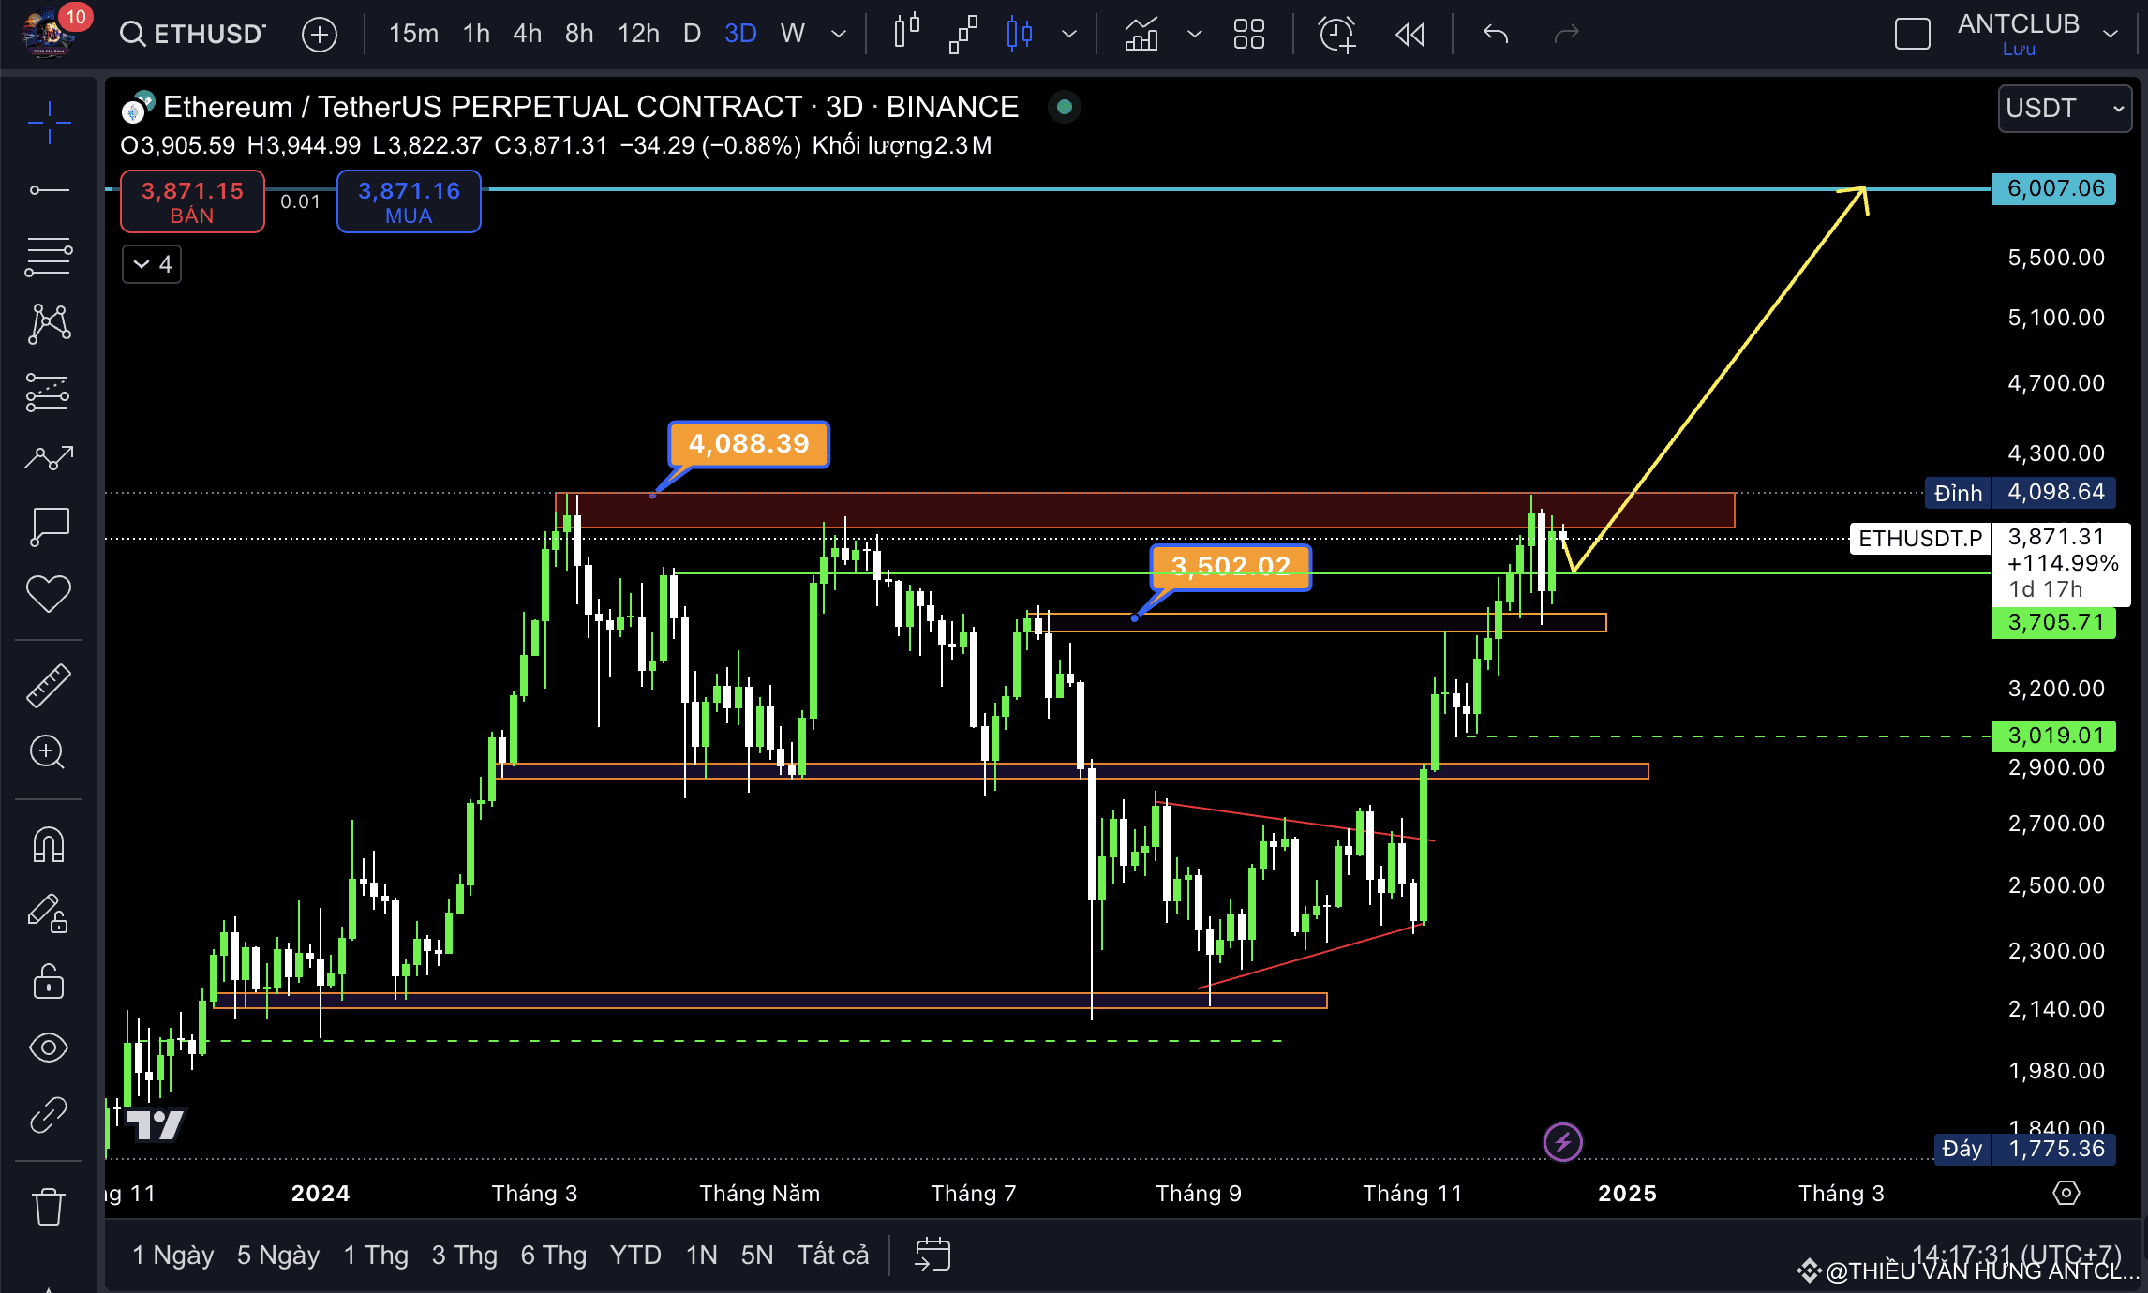Image resolution: width=2148 pixels, height=1293 pixels.
Task: Enable Magnet mode for drawings
Action: tap(48, 844)
